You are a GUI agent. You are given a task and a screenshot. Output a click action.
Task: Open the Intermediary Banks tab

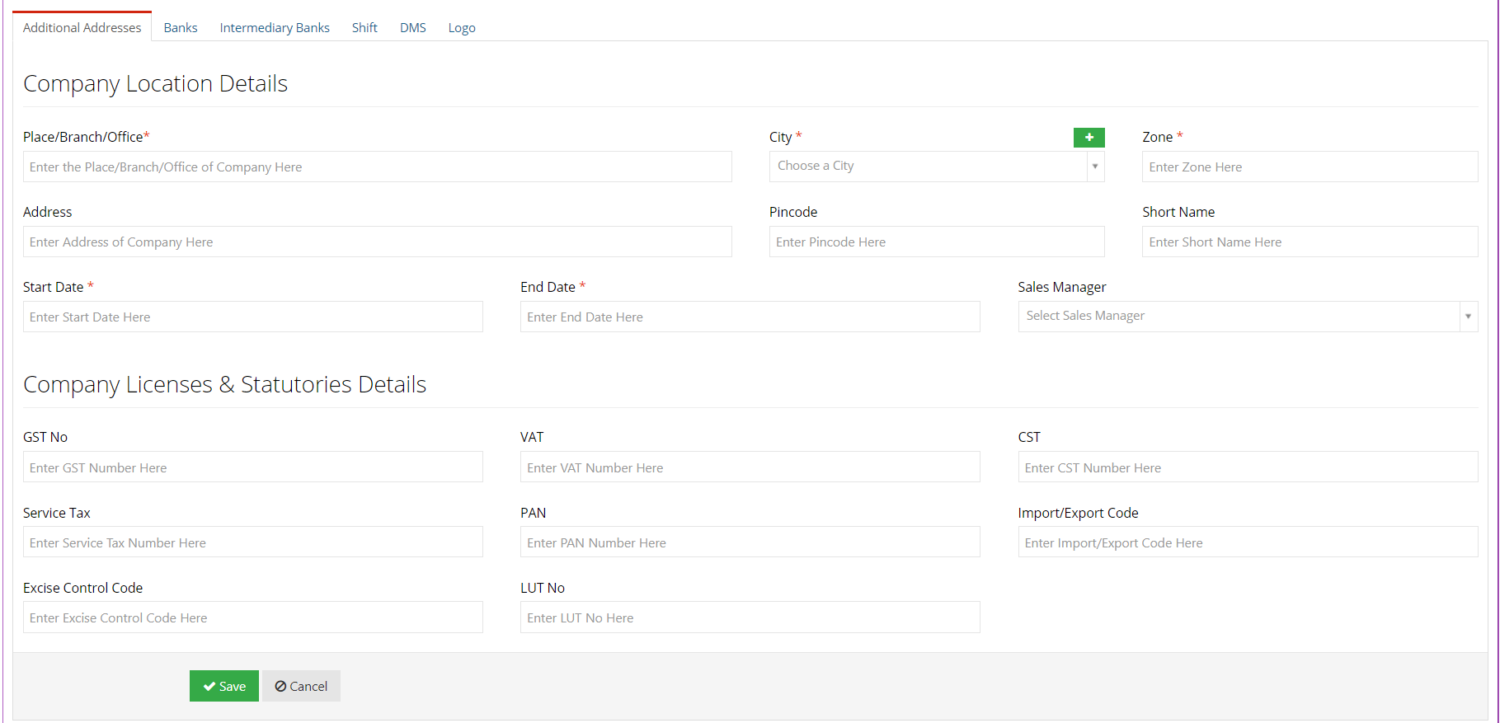(275, 27)
